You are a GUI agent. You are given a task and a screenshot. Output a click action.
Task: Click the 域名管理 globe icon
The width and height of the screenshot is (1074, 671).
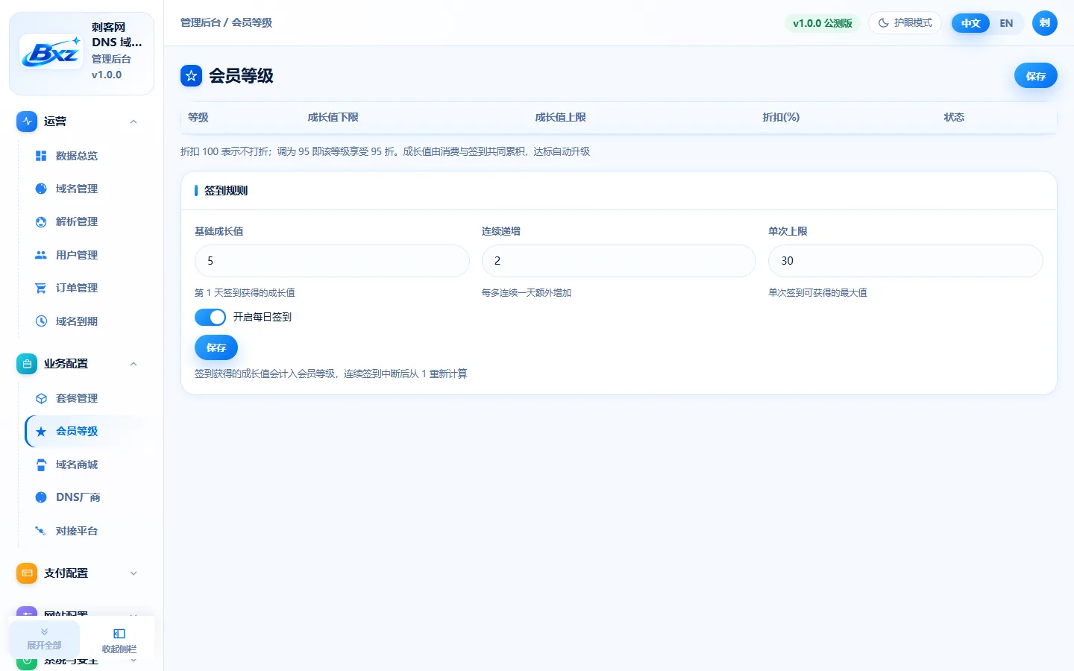click(x=41, y=189)
